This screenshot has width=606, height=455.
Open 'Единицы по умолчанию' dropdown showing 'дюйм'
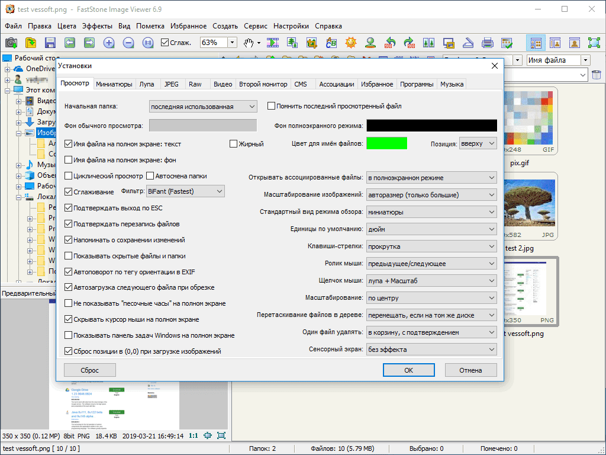coord(431,229)
